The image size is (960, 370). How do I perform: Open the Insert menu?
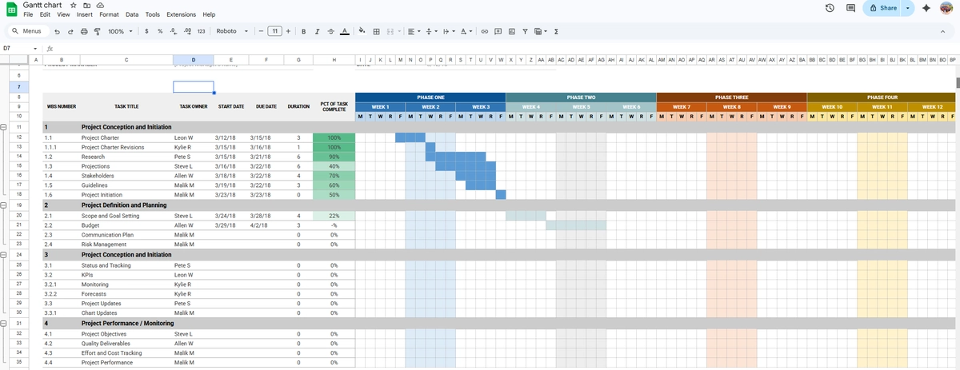85,14
